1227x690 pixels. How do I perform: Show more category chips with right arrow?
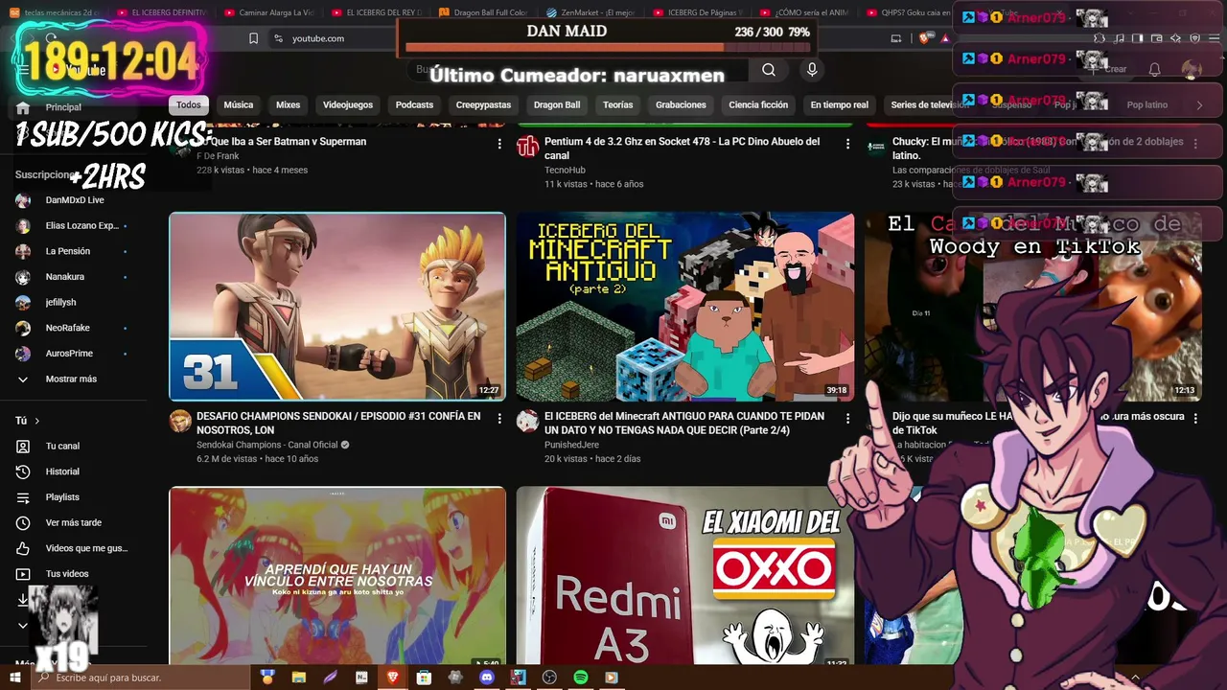click(1198, 105)
